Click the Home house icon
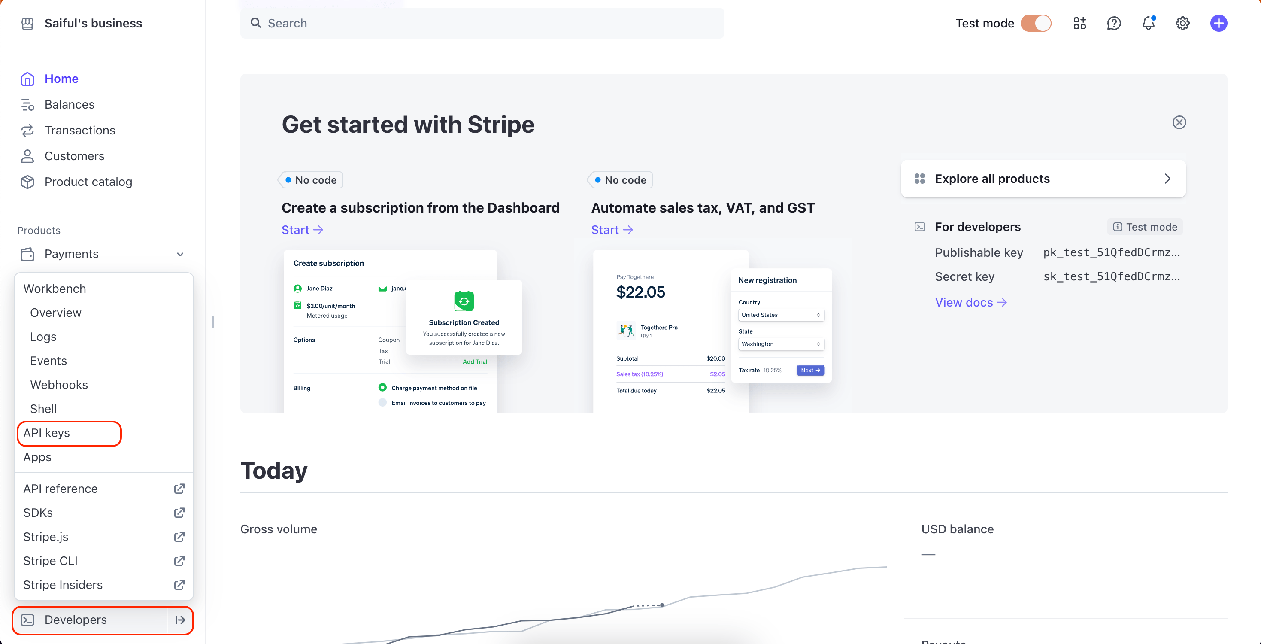1261x644 pixels. point(27,79)
